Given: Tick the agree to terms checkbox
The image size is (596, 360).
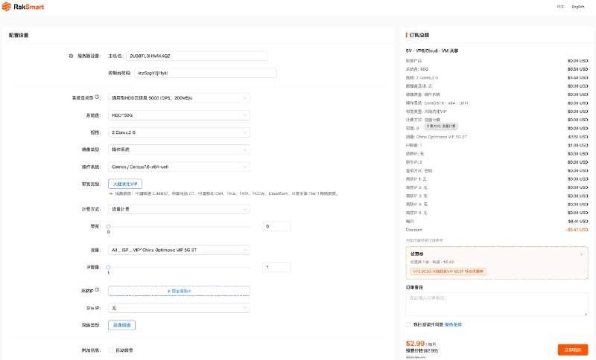Looking at the screenshot, I should coord(408,325).
